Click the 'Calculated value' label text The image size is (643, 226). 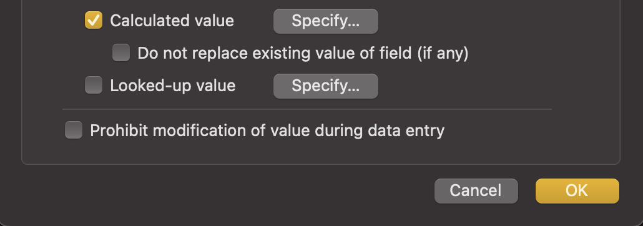172,21
